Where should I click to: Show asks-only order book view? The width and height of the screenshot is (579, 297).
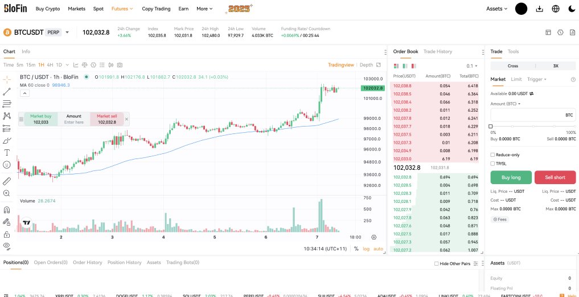pos(413,66)
